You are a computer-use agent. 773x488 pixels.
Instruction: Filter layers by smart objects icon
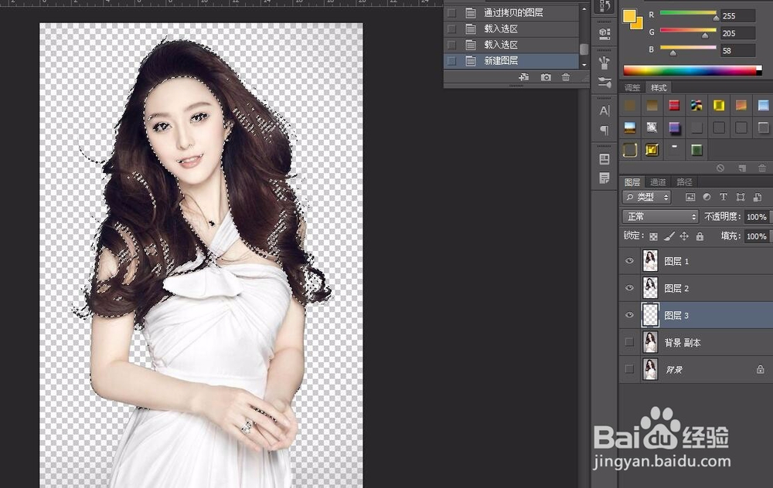pos(758,197)
